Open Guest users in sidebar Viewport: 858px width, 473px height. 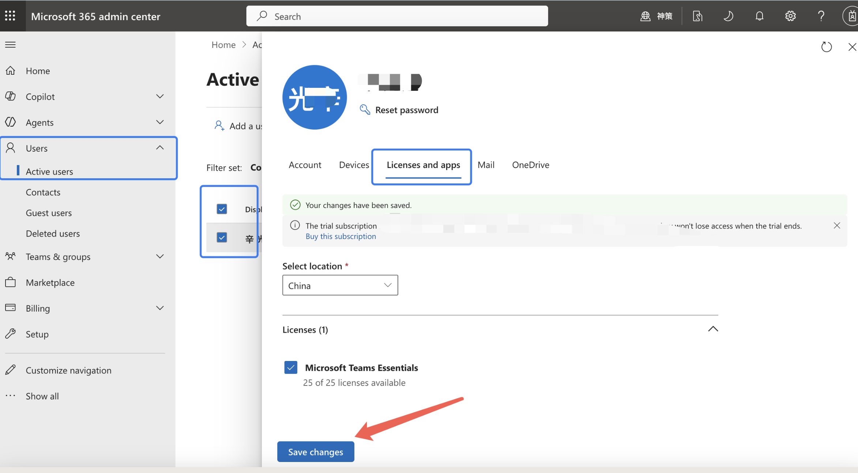[49, 213]
